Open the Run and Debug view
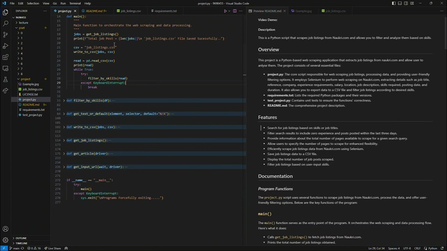The height and width of the screenshot is (251, 447). (5, 46)
